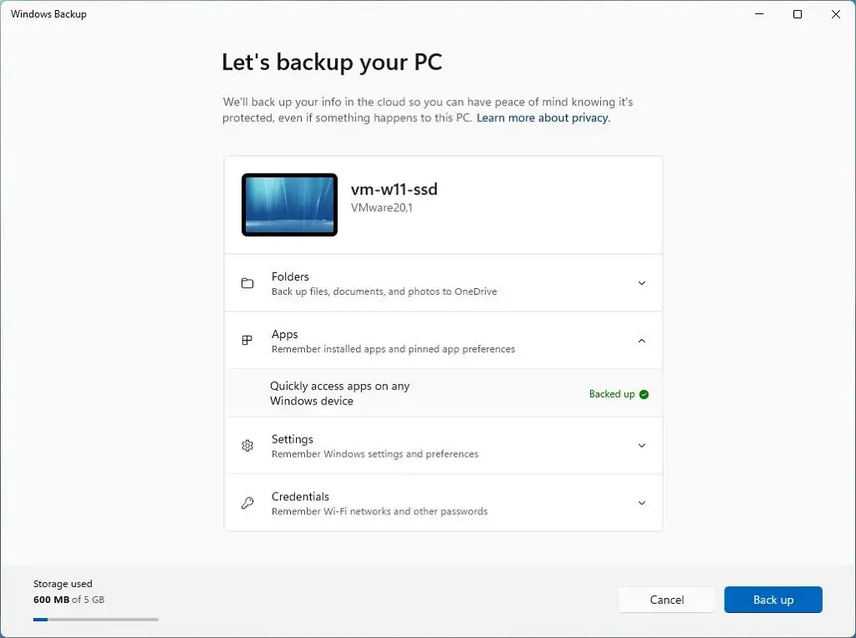Screen dimensions: 856x638
Task: Select the Windows Backup window title
Action: [48, 13]
